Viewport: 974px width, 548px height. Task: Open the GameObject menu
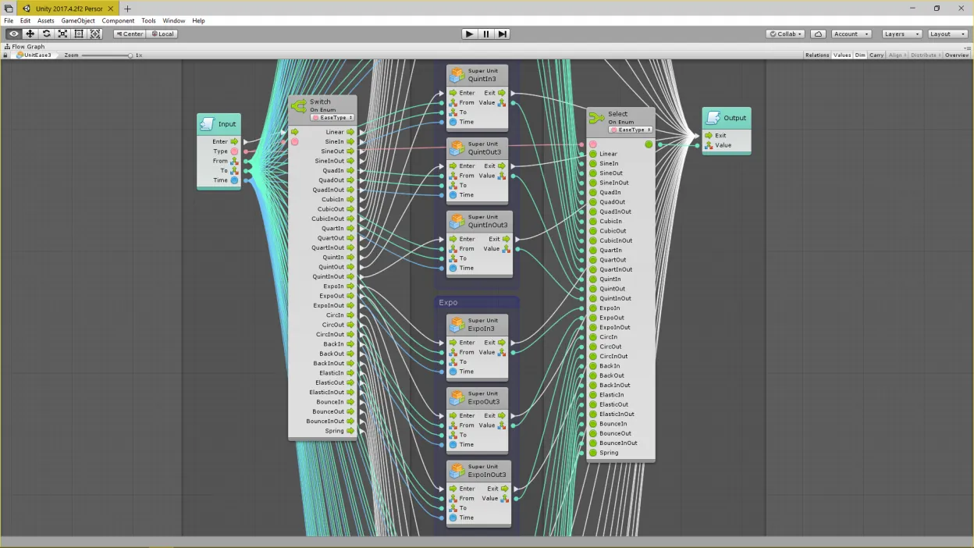tap(78, 20)
